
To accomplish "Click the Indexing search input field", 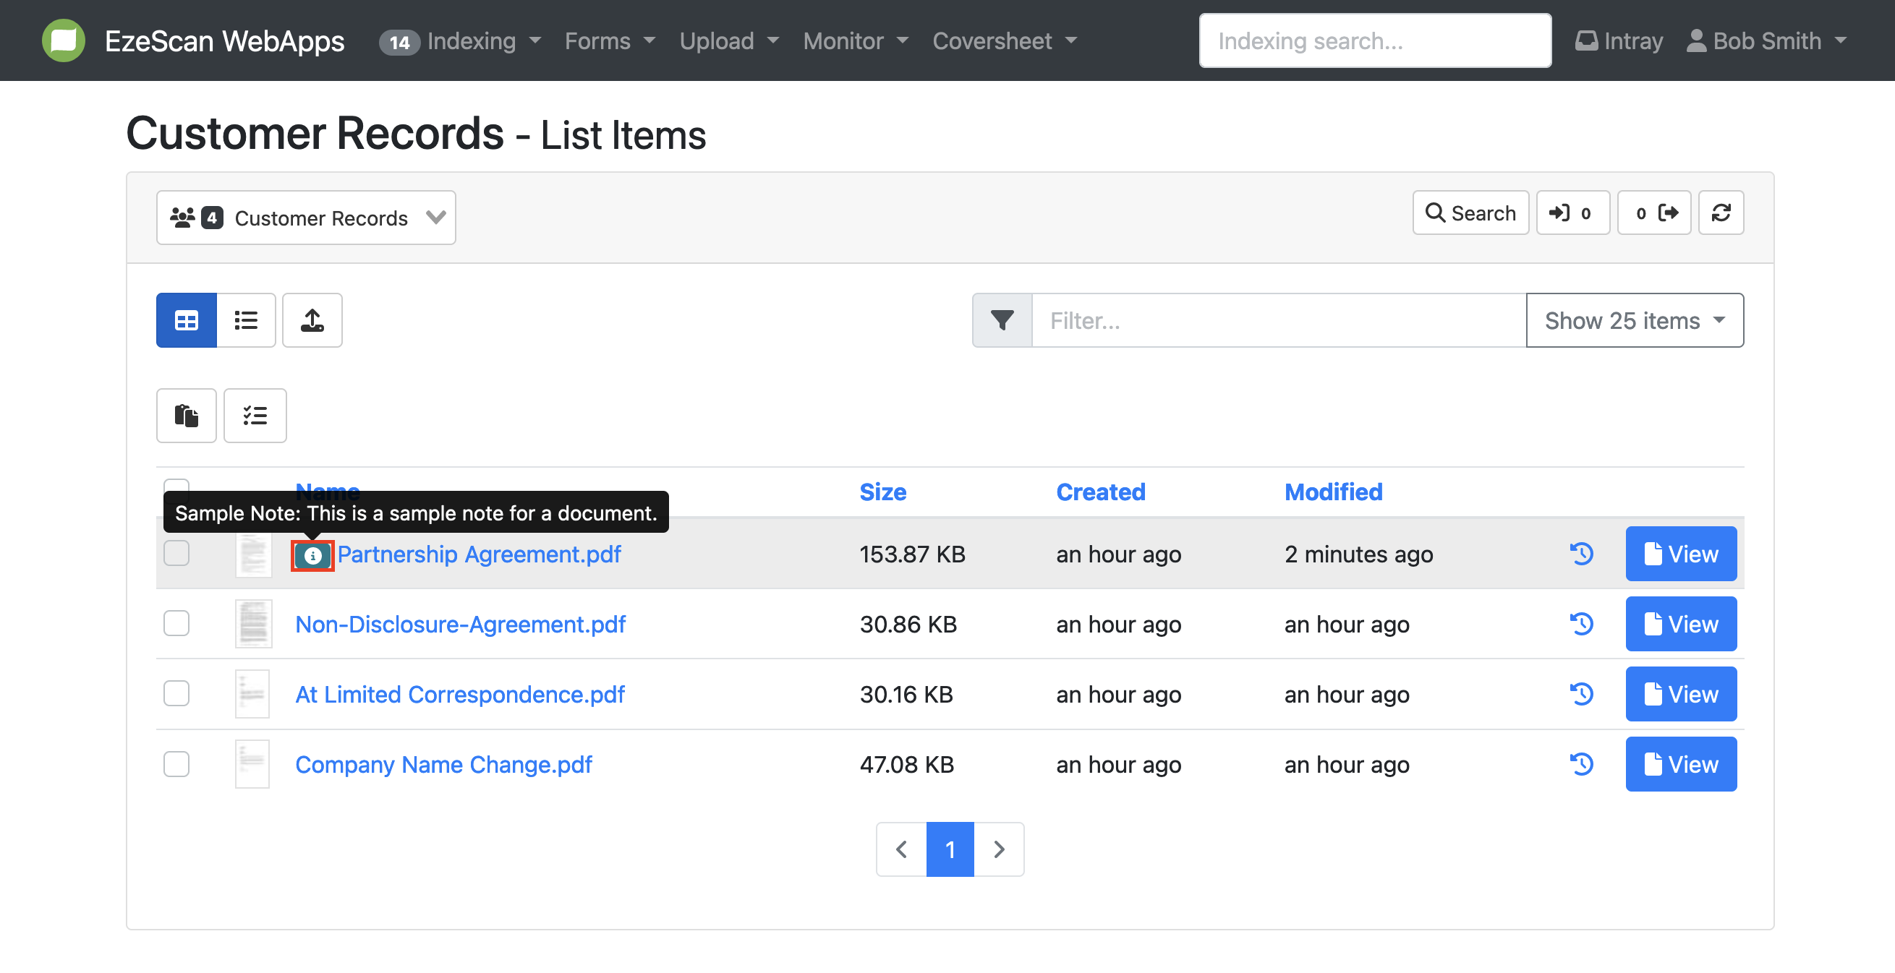I will pos(1374,41).
